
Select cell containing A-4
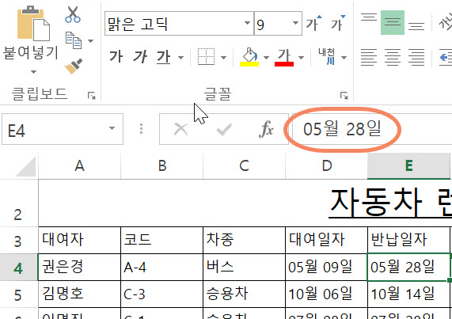[x=162, y=268]
